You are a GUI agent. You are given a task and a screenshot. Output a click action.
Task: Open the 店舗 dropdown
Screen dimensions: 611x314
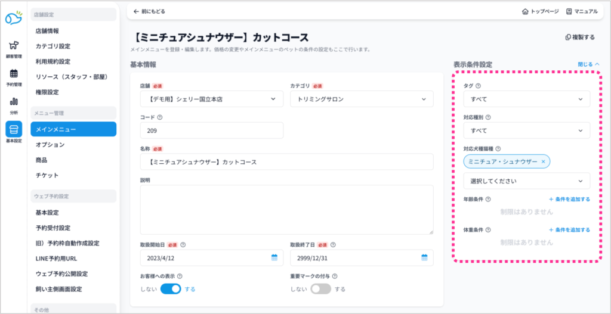coord(211,99)
